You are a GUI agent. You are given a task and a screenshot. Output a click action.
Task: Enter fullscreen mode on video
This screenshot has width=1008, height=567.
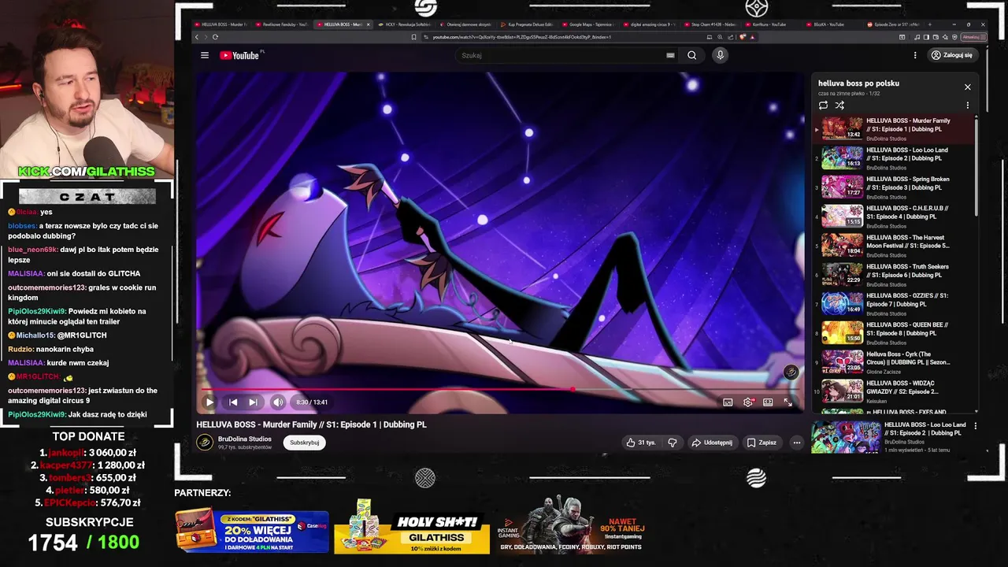pyautogui.click(x=787, y=402)
